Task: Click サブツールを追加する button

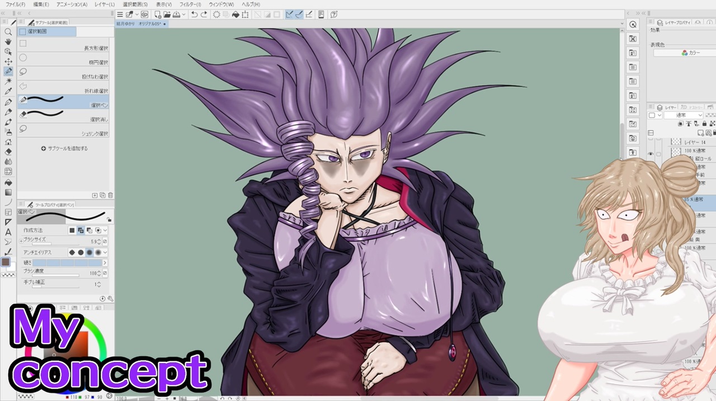Action: coord(64,149)
